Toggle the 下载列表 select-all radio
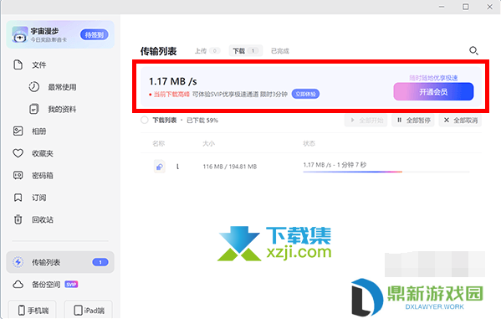The image size is (501, 319). (145, 121)
